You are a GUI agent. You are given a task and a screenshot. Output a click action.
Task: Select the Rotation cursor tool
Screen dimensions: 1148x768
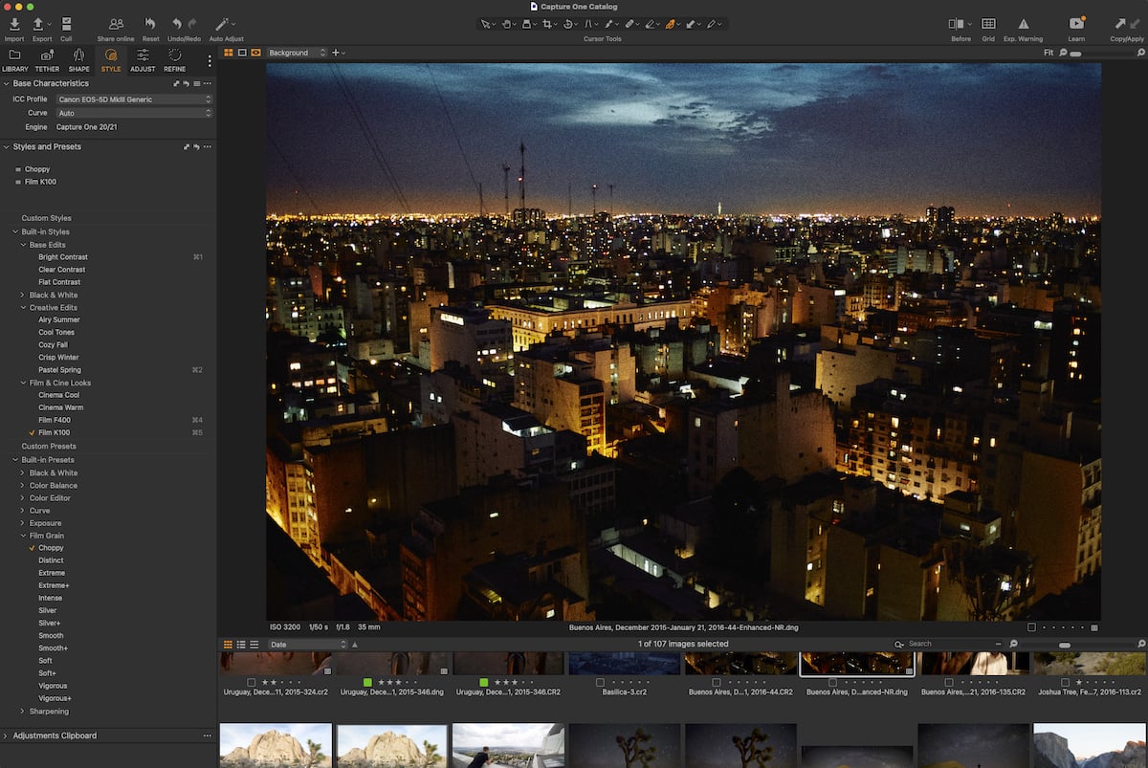(x=568, y=24)
